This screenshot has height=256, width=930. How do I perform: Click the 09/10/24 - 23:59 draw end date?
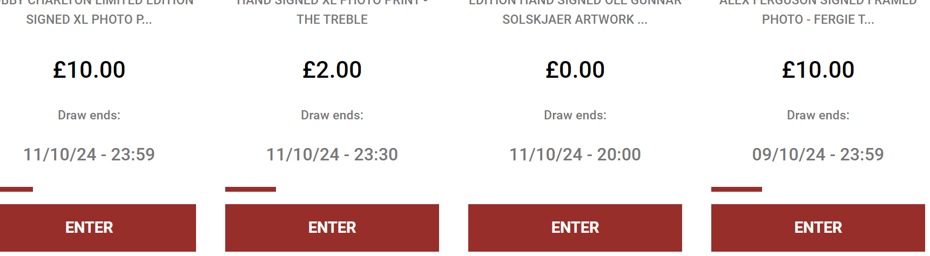[818, 154]
